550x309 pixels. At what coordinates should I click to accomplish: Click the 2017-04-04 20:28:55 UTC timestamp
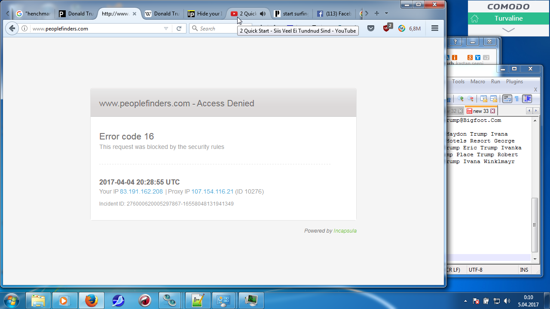click(140, 182)
